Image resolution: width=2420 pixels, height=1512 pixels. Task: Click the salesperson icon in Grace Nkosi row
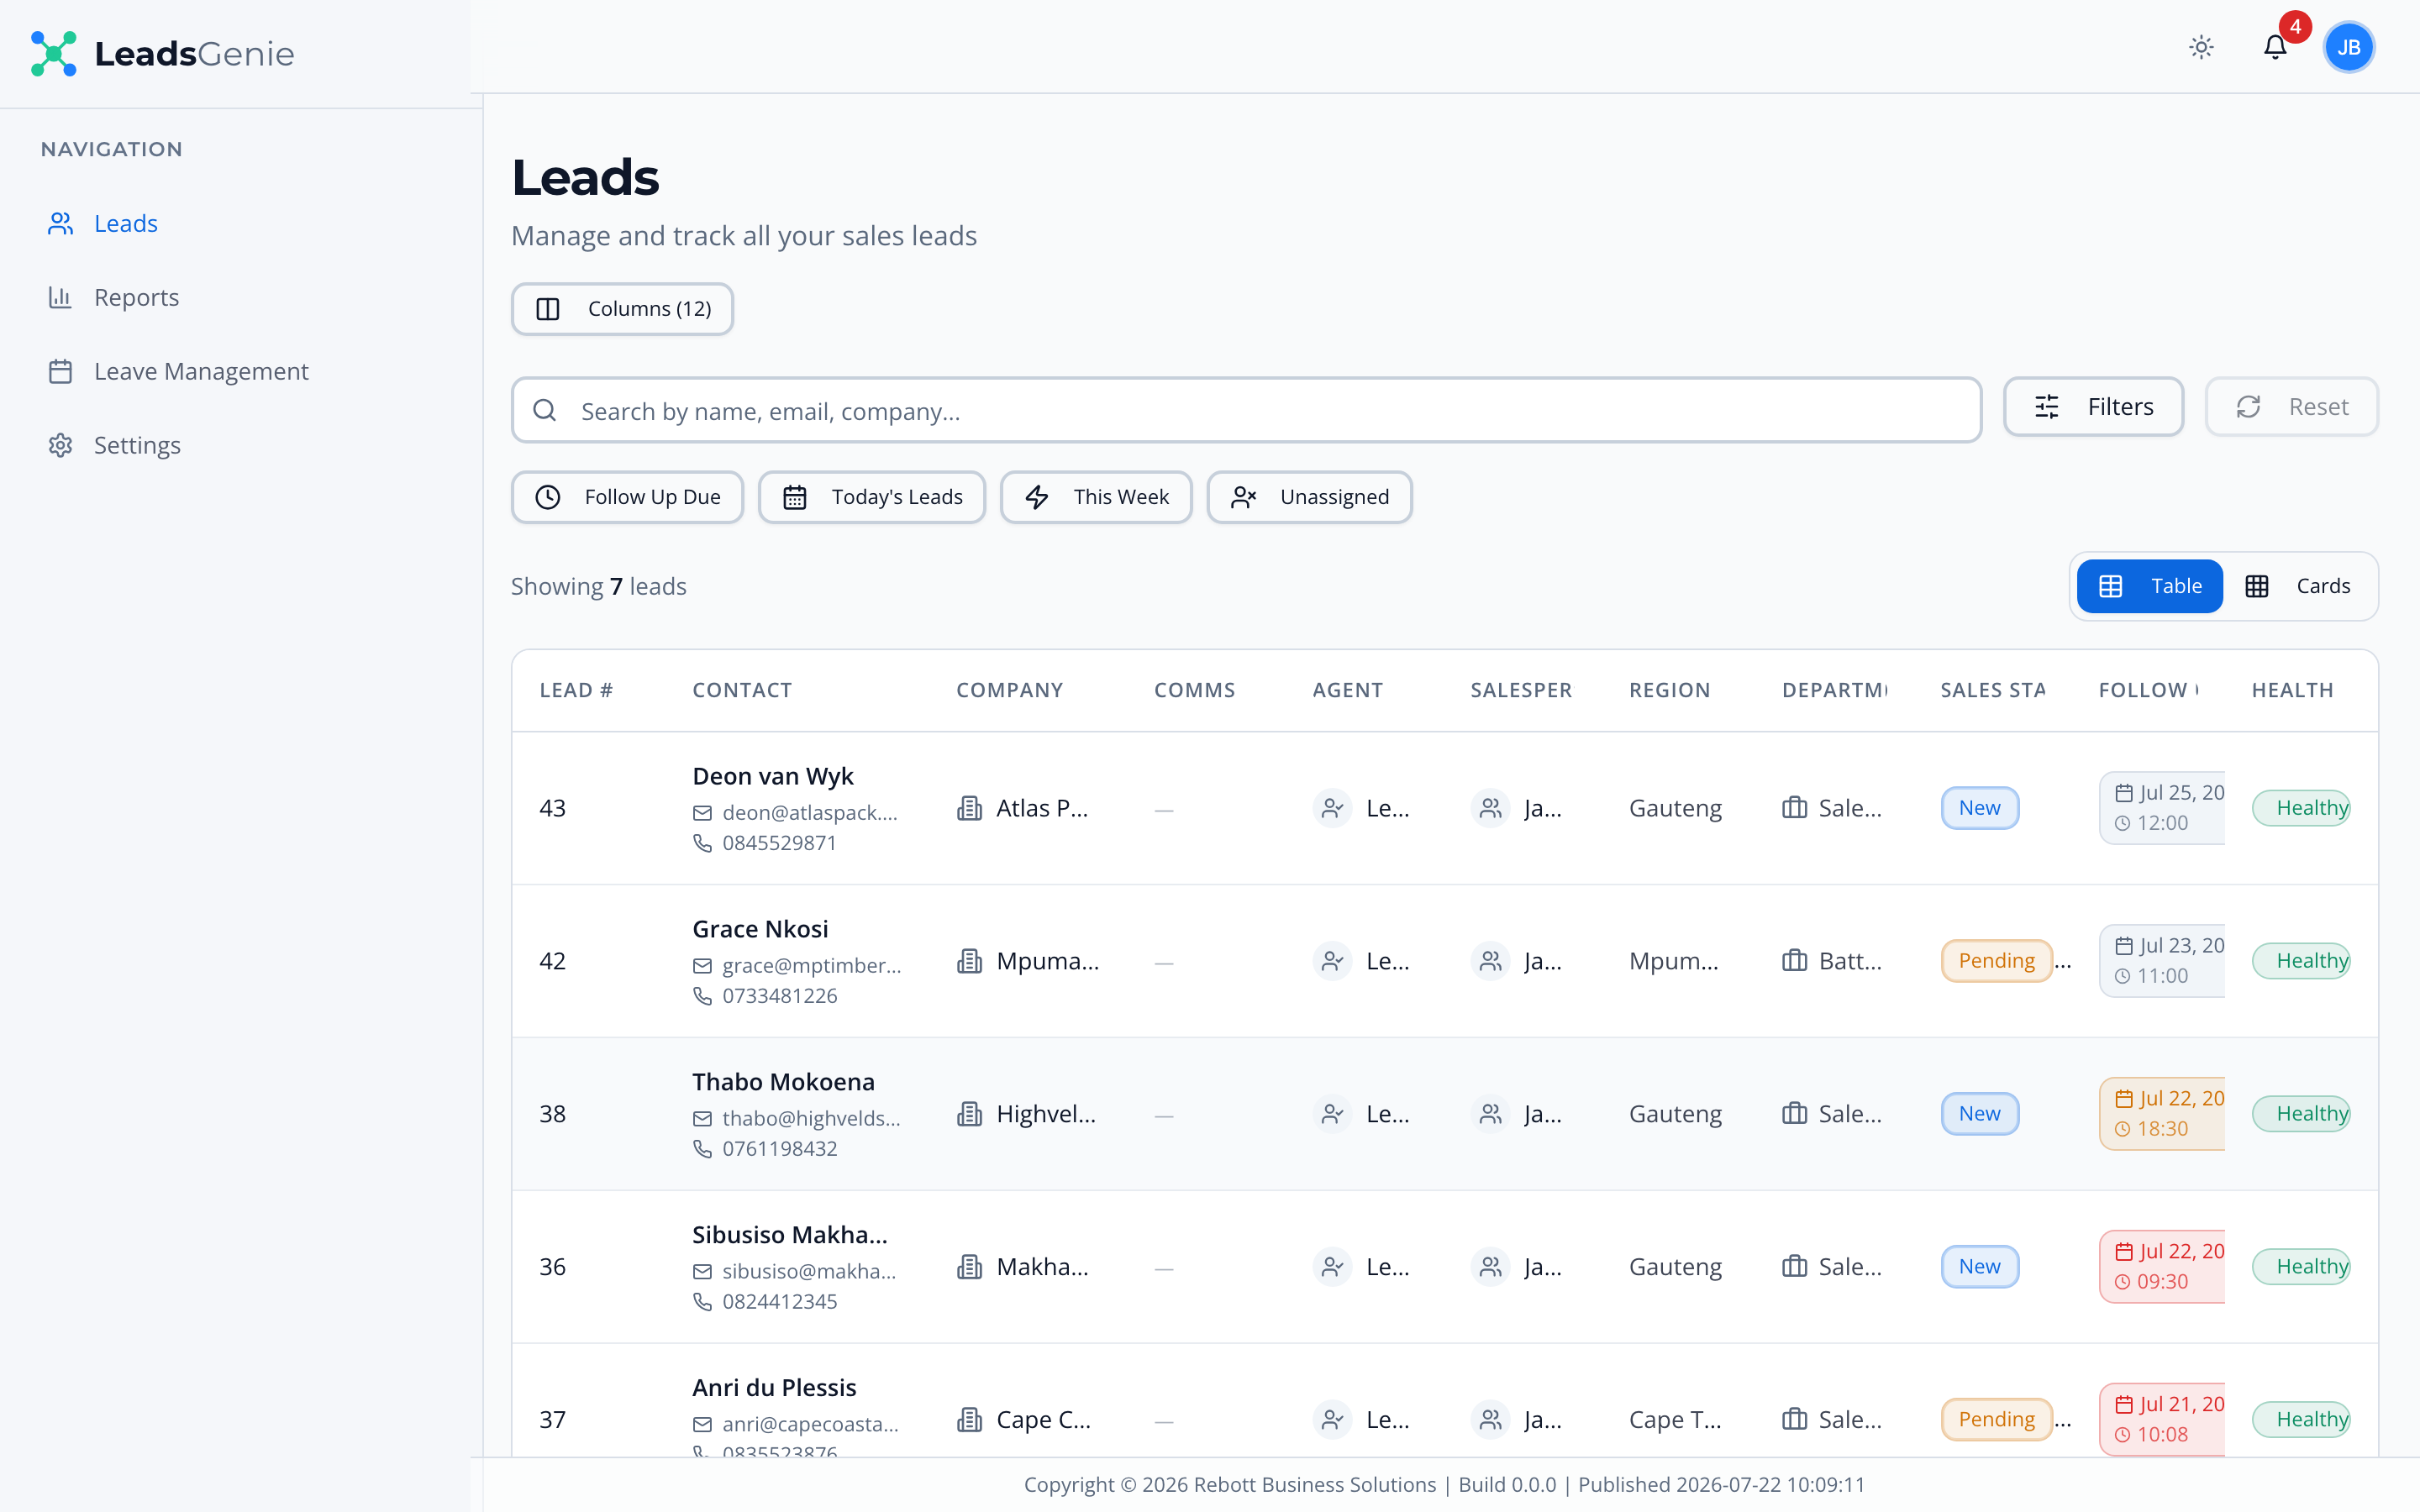tap(1490, 961)
